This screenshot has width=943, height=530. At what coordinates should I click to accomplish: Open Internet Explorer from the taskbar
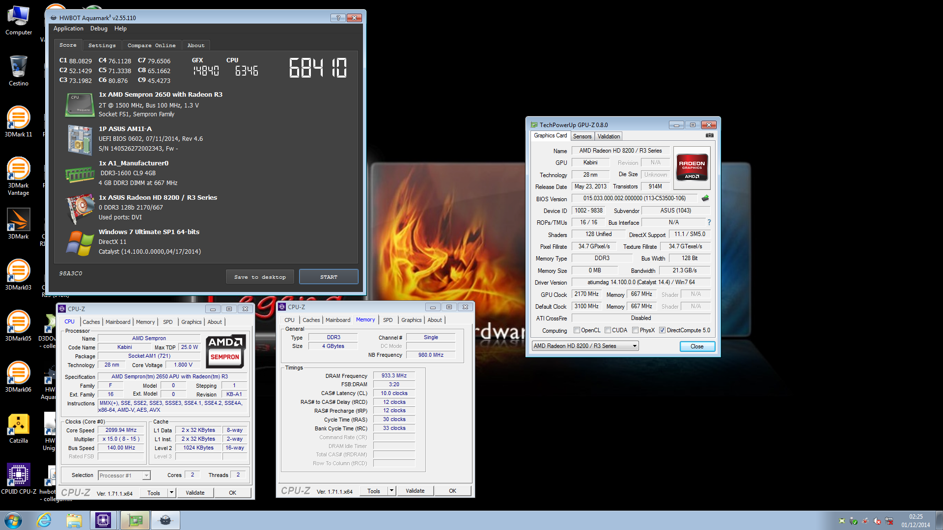coord(44,520)
